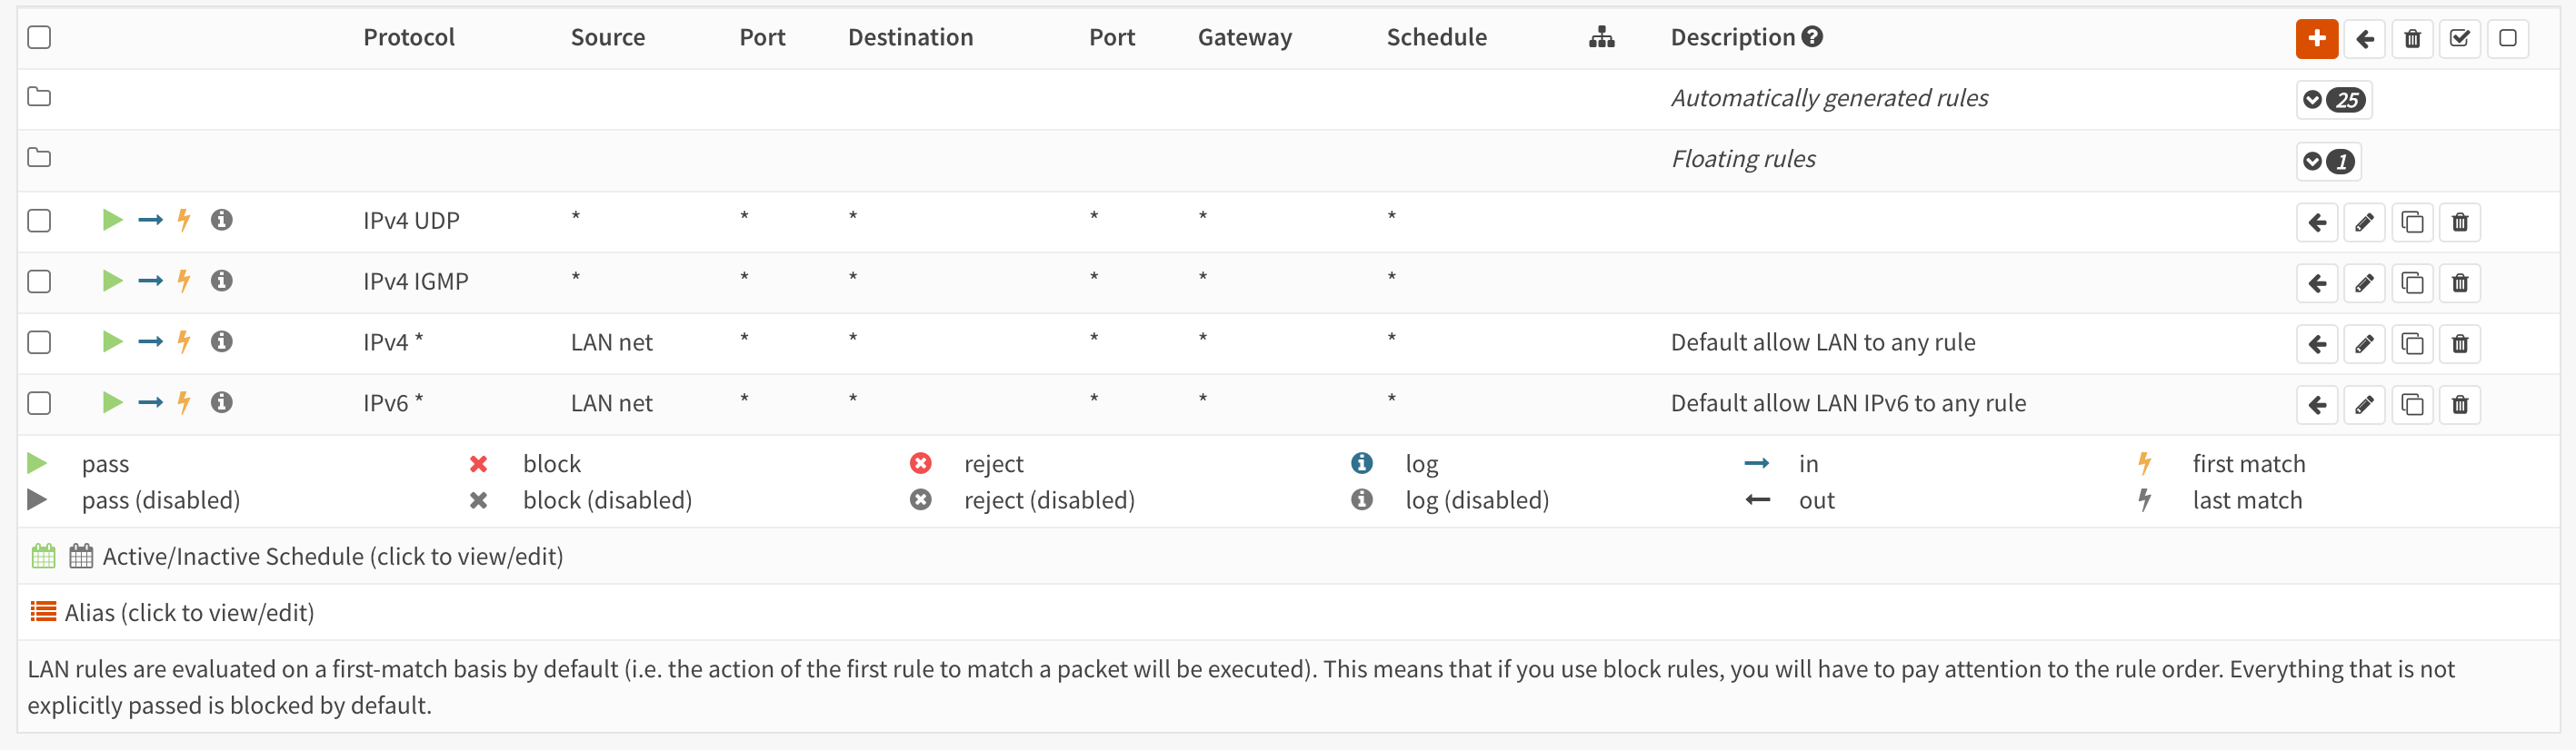The image size is (2576, 750).
Task: Edit the IPv4 IGMP rule with pencil icon
Action: [x=2364, y=282]
